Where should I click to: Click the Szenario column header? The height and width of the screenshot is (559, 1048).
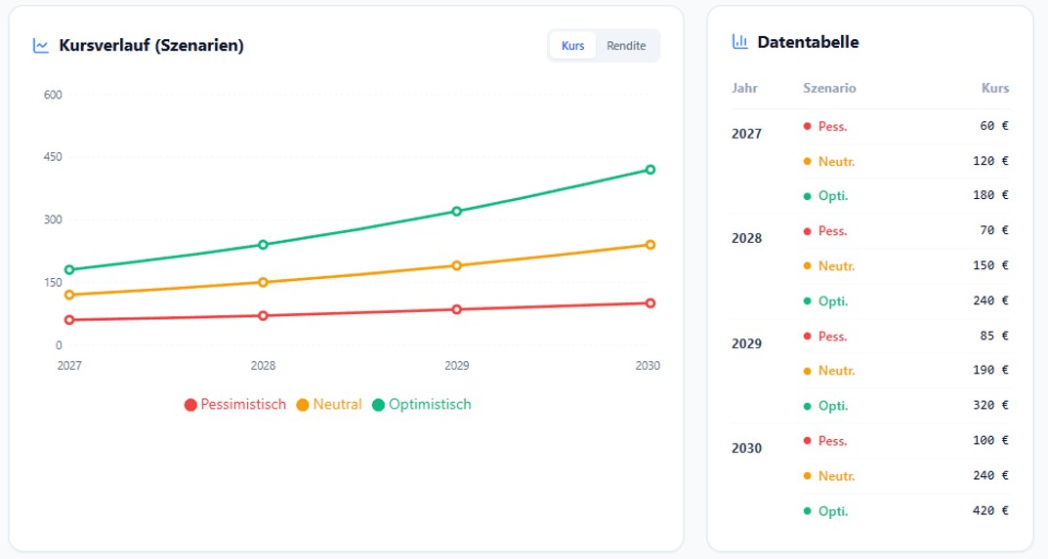pyautogui.click(x=829, y=88)
